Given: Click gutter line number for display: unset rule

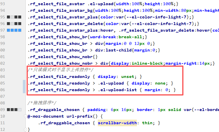Looking at the screenshot, I should click(3, 76).
